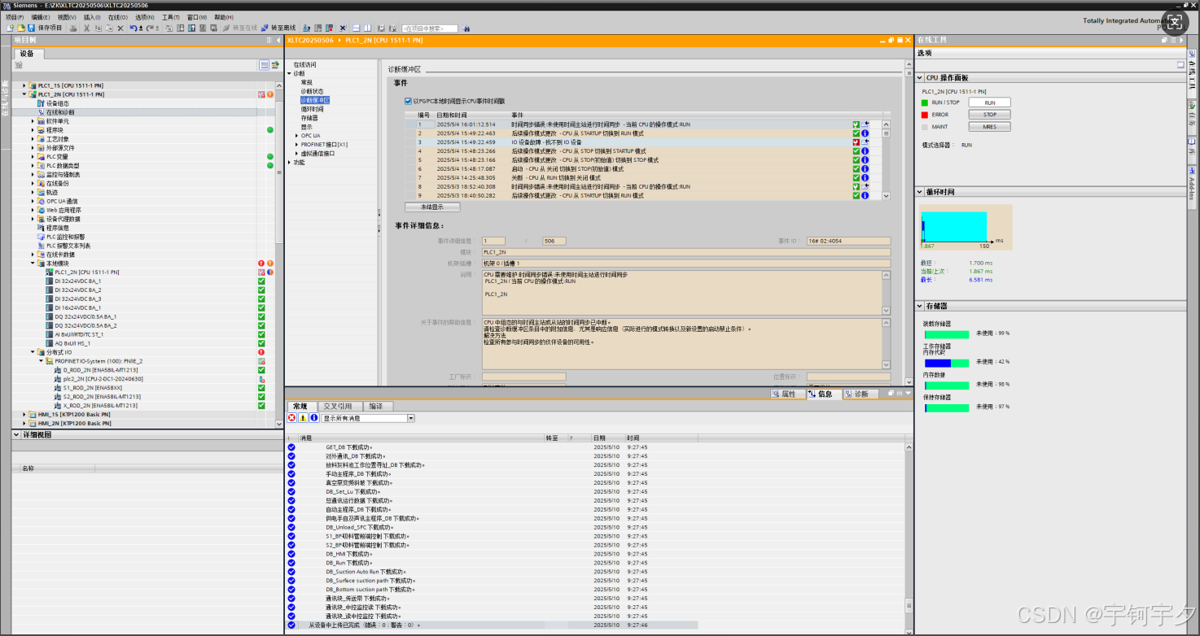
Task: Collapse the 循环时间 section
Action: click(921, 192)
